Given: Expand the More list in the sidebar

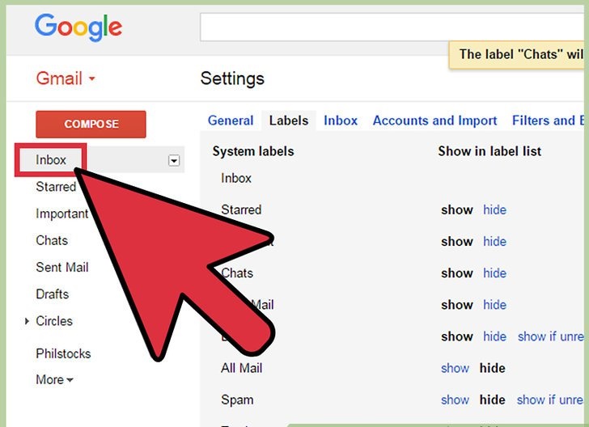Looking at the screenshot, I should click(54, 379).
